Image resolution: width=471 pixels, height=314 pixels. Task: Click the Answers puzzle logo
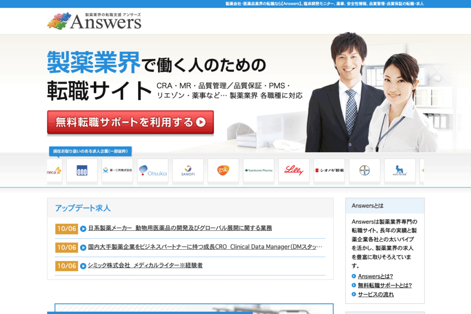[x=94, y=21]
